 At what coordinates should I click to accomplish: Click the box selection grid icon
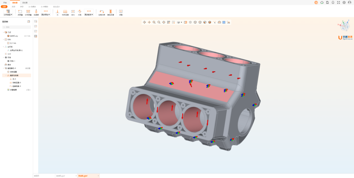click(x=168, y=22)
